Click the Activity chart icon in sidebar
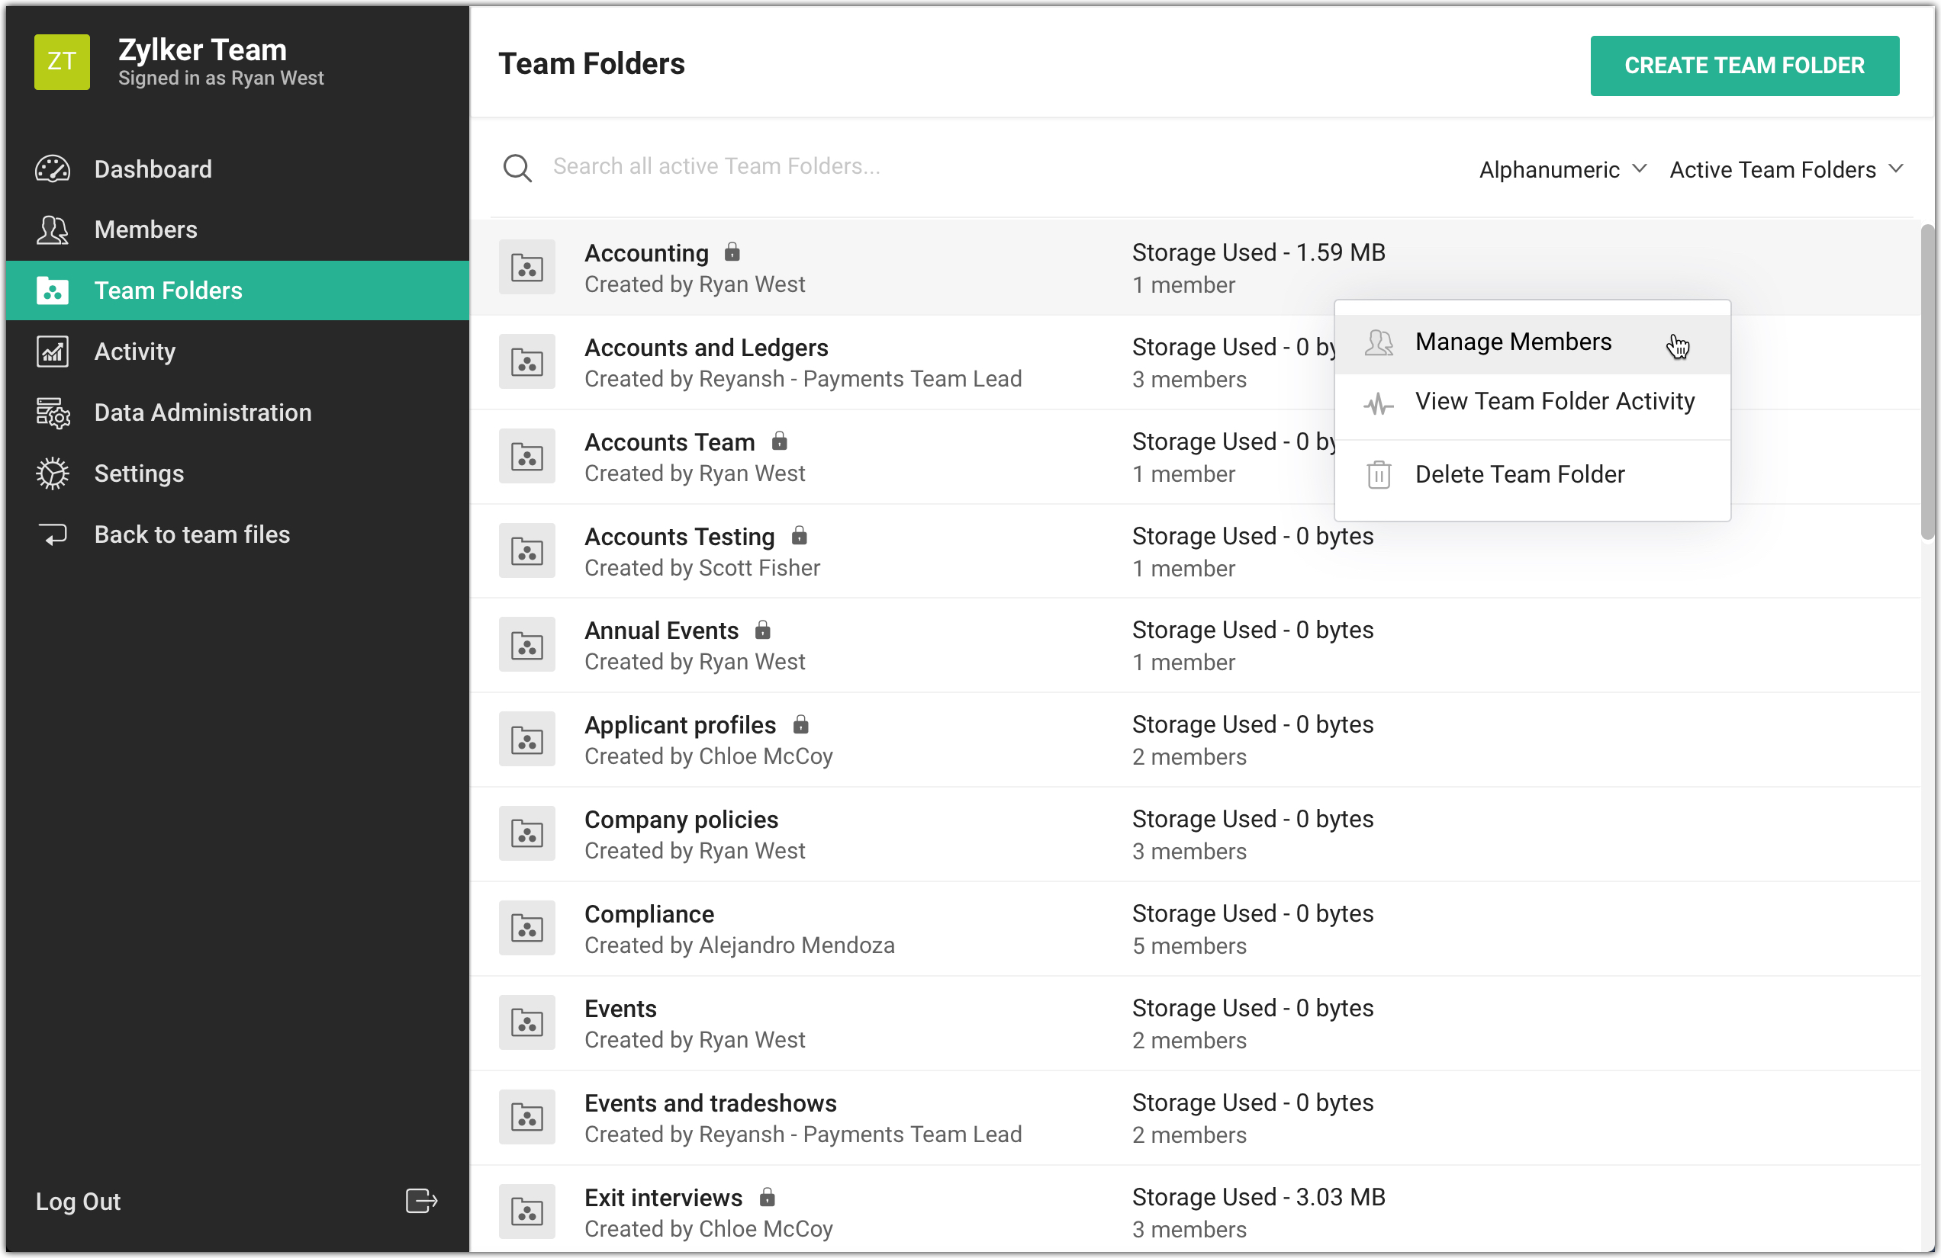1941x1258 pixels. [x=52, y=351]
